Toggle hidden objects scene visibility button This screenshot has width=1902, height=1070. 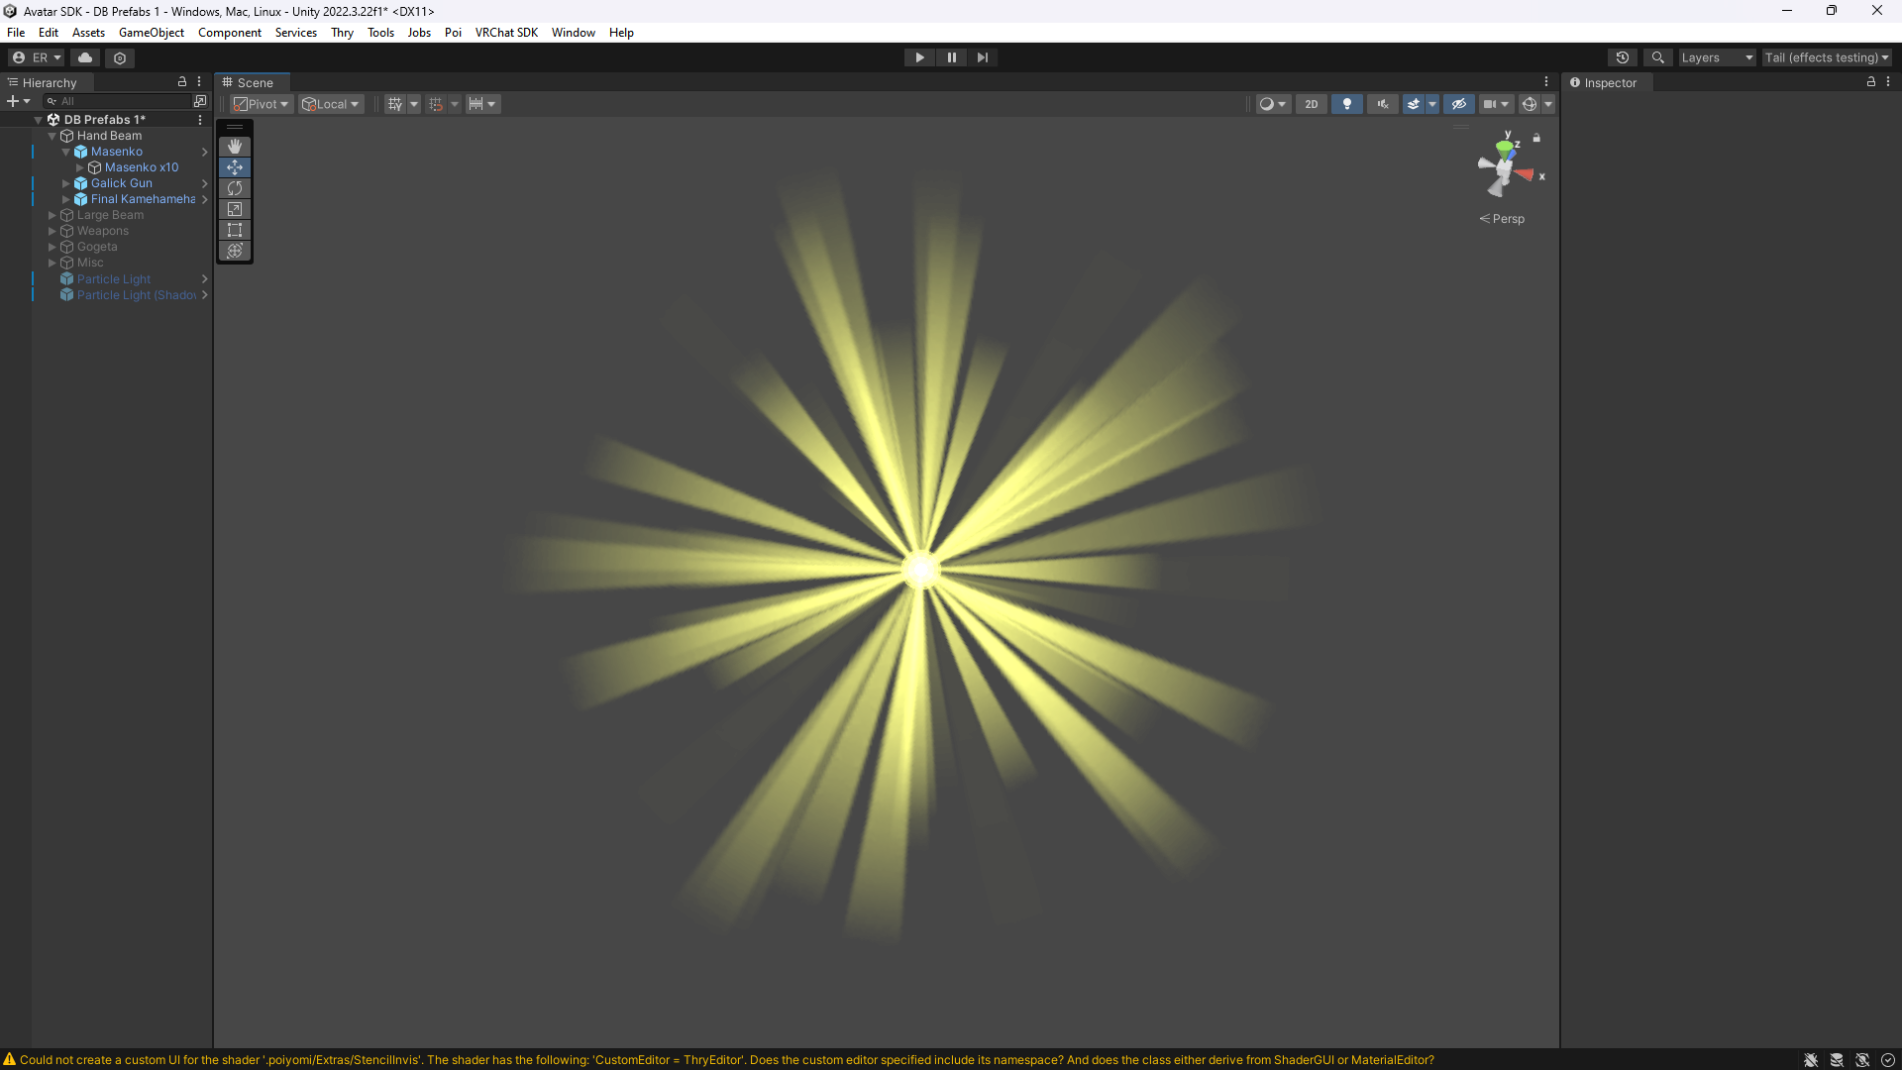coord(1458,104)
